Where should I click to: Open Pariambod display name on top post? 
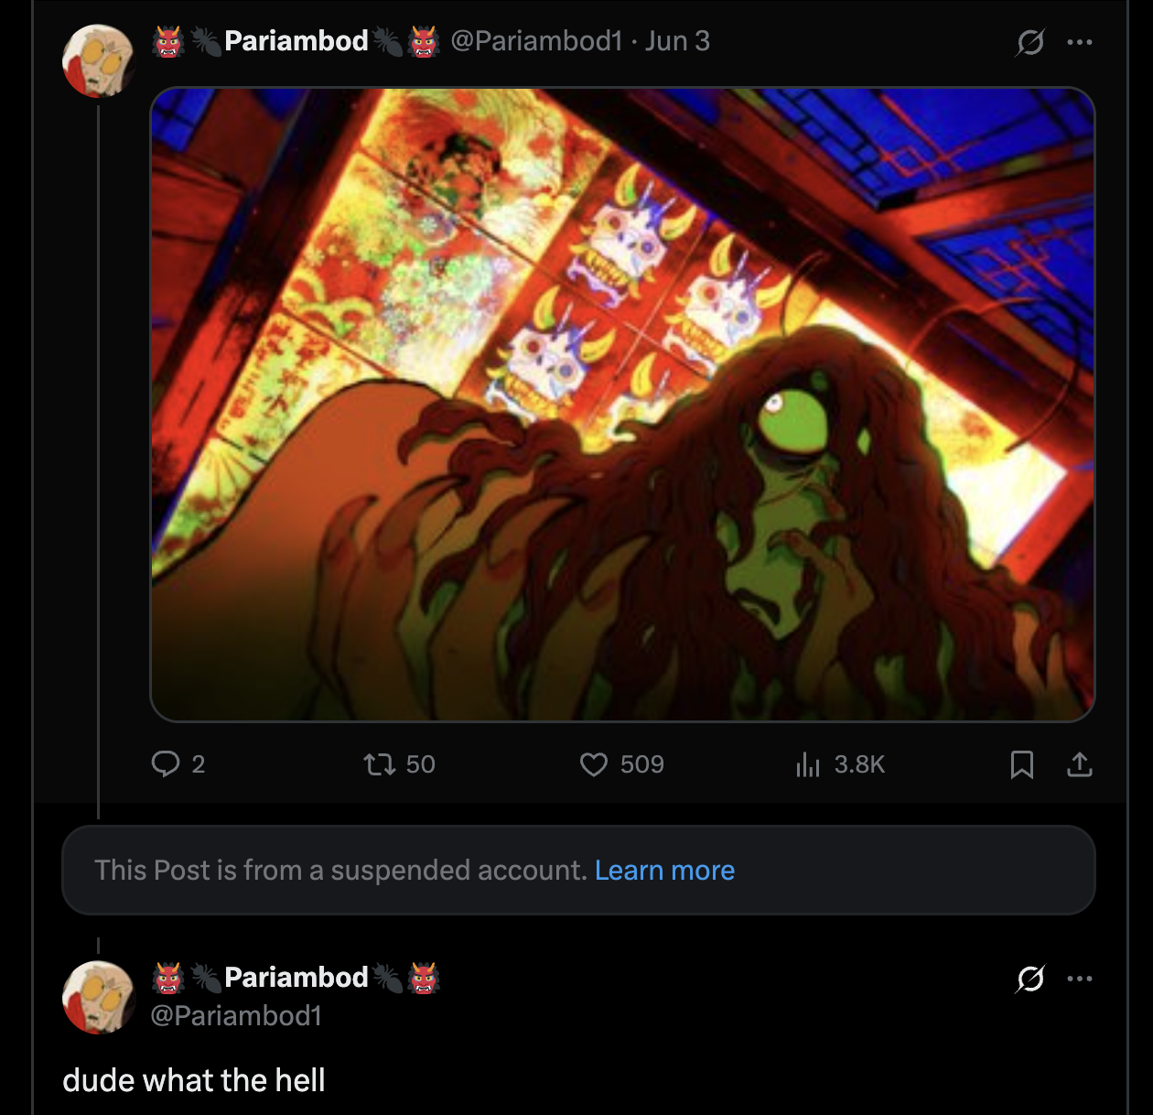[x=296, y=41]
